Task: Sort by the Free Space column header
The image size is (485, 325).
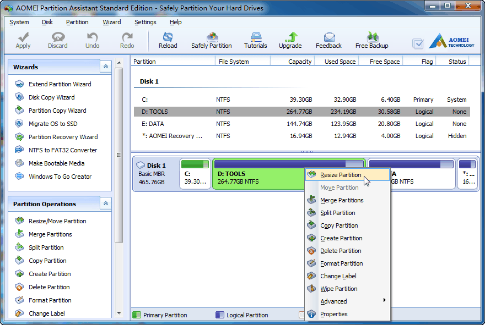Action: (381, 62)
